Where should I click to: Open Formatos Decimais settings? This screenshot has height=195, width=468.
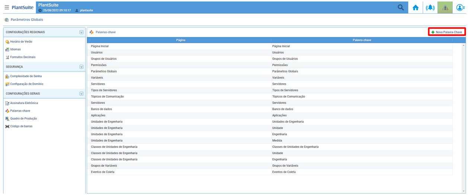click(x=23, y=57)
